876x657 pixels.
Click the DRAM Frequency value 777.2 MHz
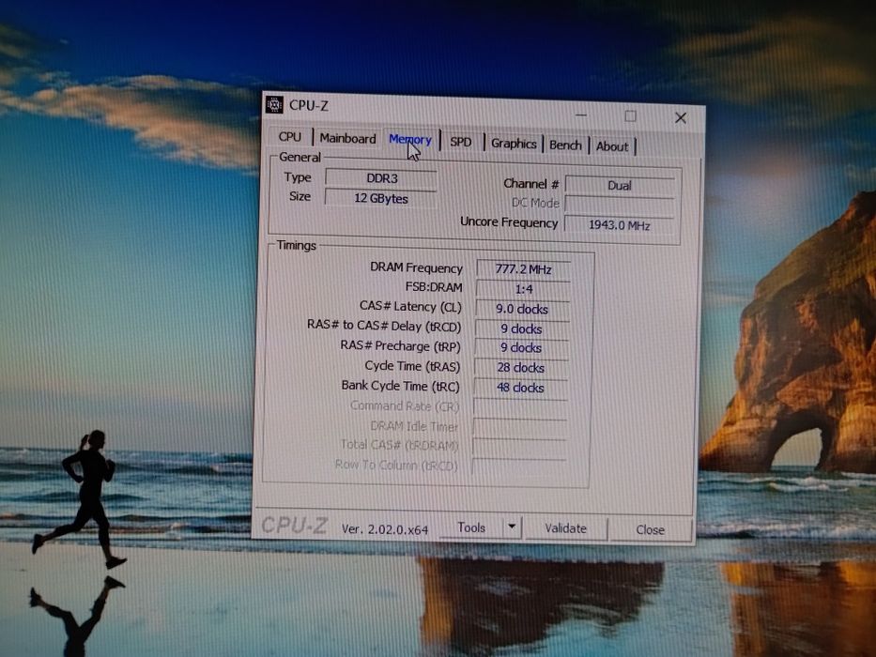coord(524,269)
